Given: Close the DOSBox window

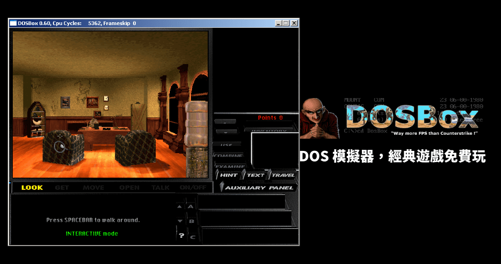Looking at the screenshot, I should (x=294, y=23).
